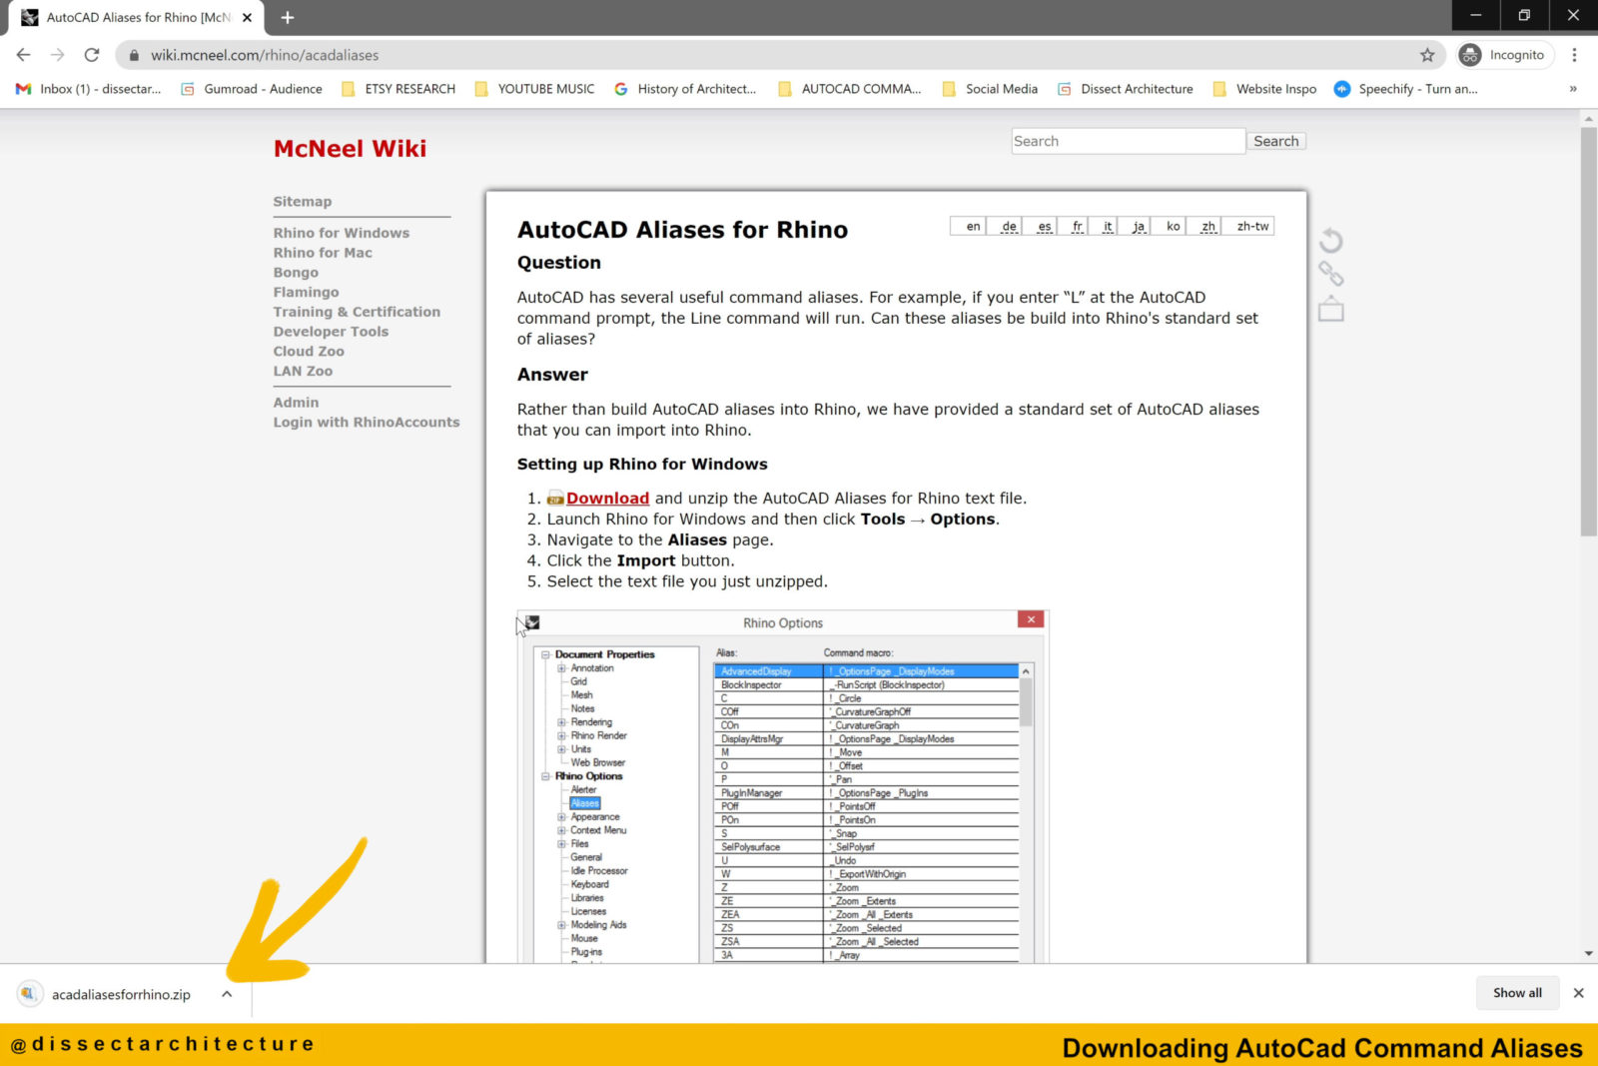Open the Flamingo sidebar link
This screenshot has width=1598, height=1066.
tap(306, 292)
